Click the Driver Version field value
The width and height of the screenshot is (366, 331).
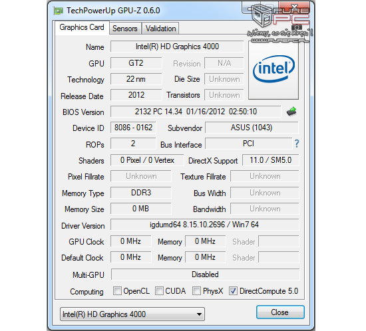(x=205, y=225)
